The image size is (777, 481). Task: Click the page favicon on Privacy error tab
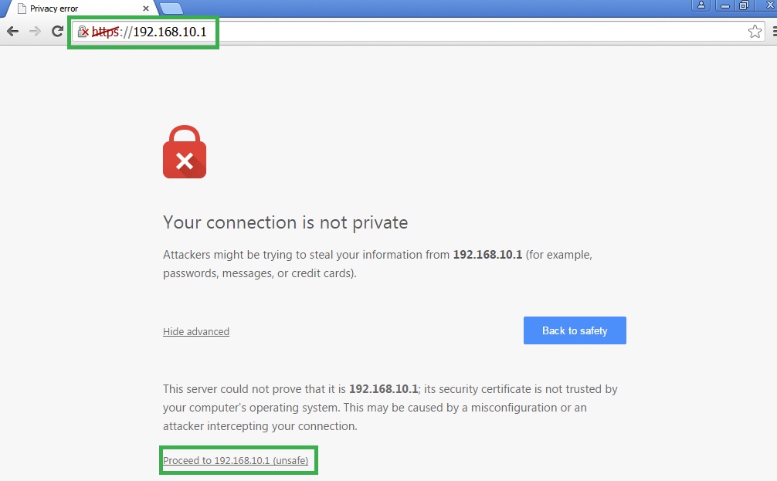(x=22, y=8)
